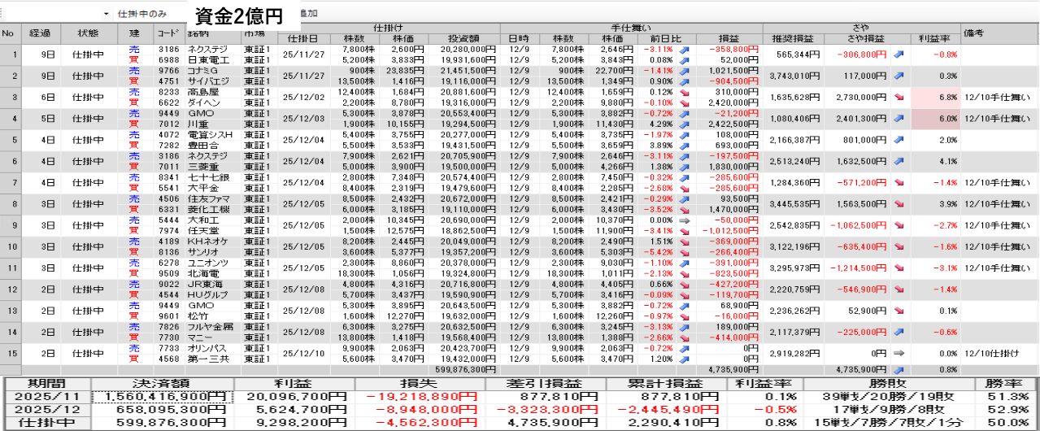Click the red arrow beside the -1,214,500円 spread loss
1040x431 pixels.
point(899,268)
